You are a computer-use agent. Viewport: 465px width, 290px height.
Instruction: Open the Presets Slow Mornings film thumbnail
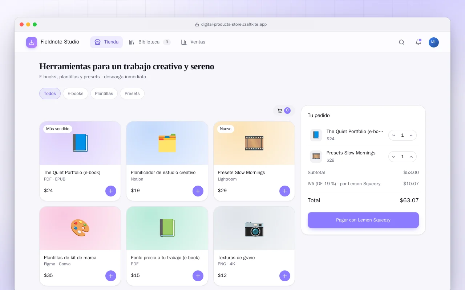[x=254, y=143]
